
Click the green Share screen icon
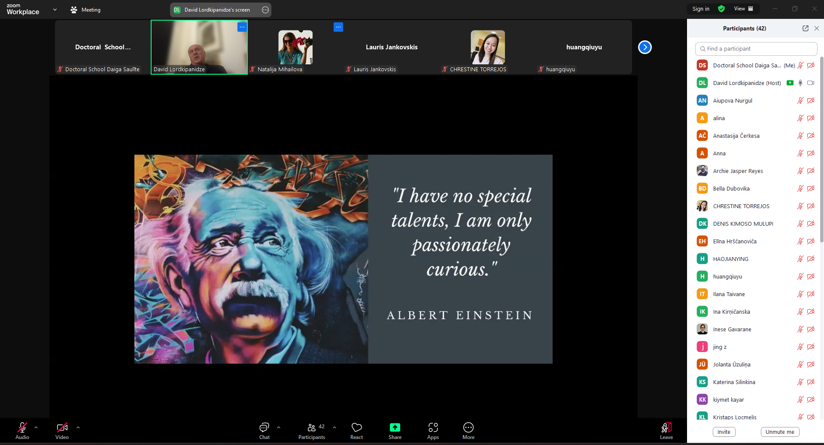click(395, 427)
